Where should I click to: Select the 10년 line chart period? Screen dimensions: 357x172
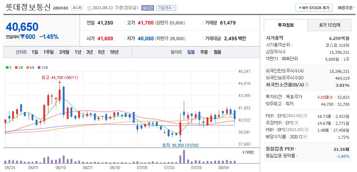(114, 52)
